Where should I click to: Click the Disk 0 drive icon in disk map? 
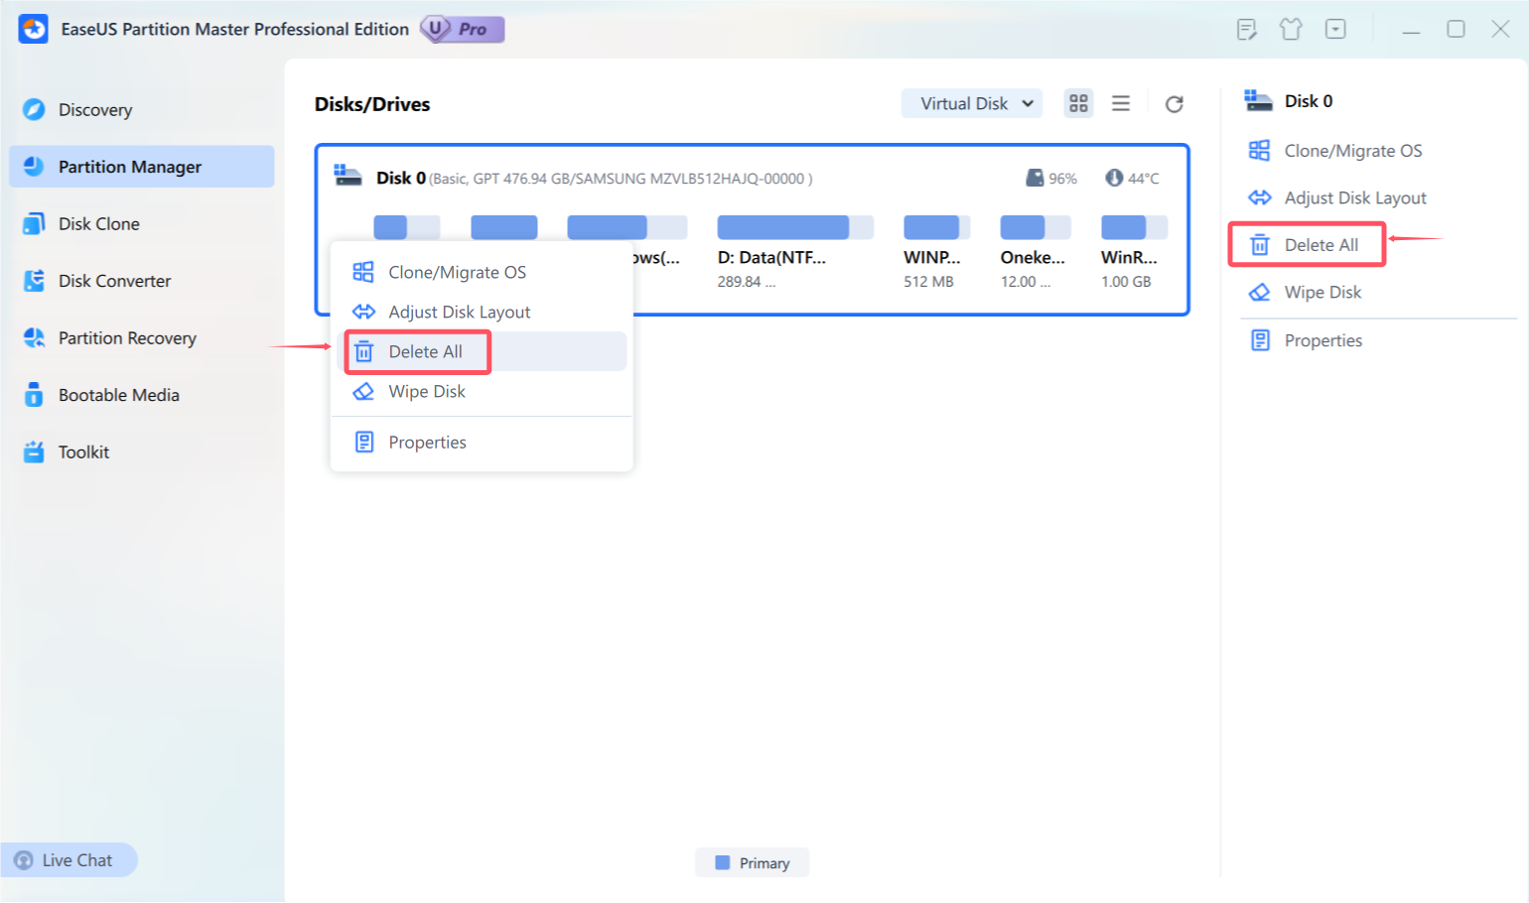[347, 176]
